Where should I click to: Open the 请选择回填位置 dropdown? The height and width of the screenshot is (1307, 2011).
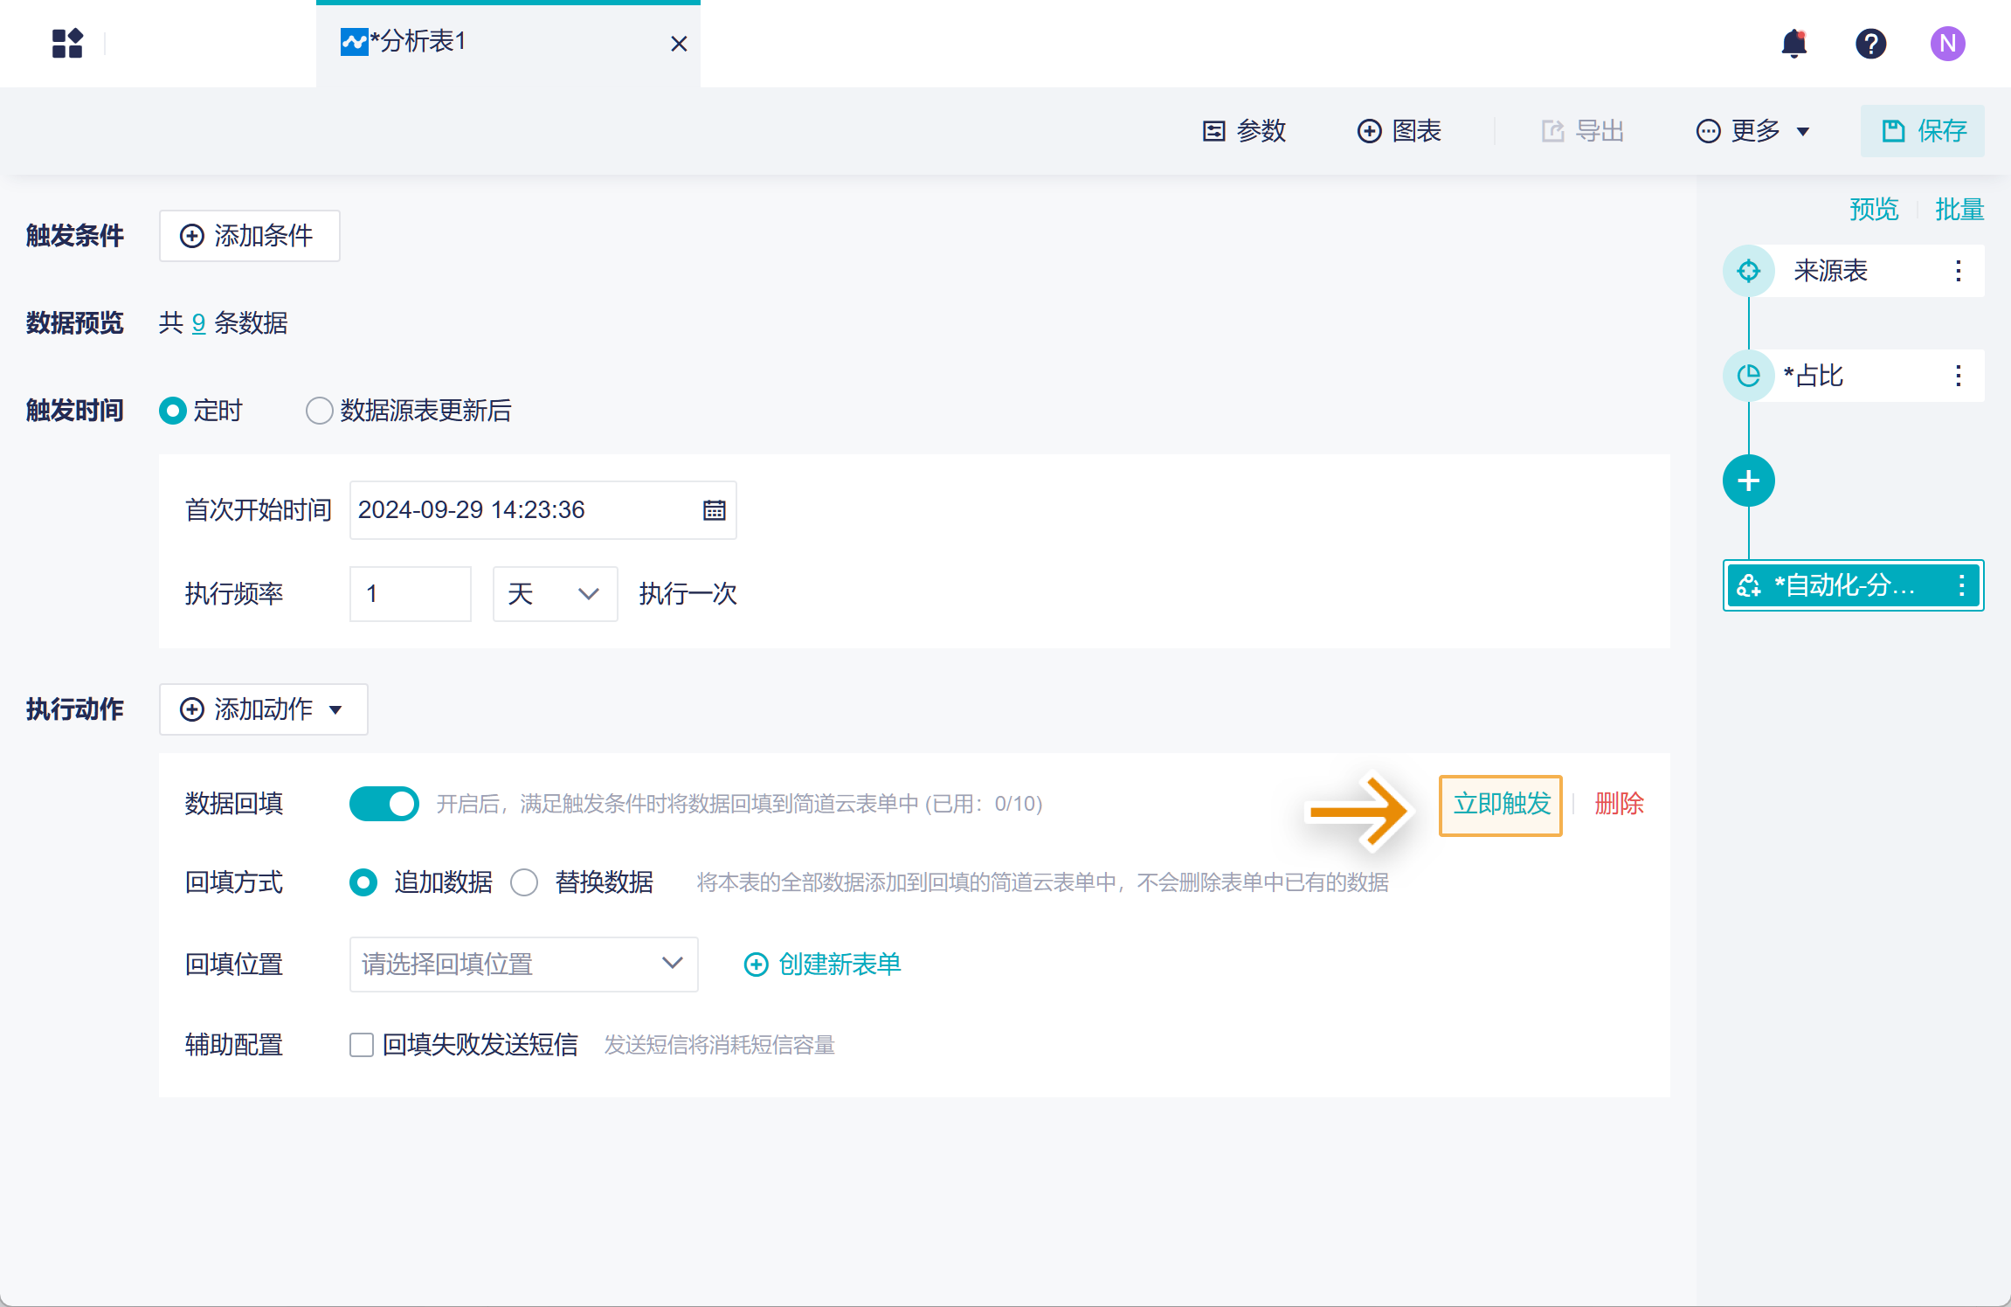tap(523, 965)
